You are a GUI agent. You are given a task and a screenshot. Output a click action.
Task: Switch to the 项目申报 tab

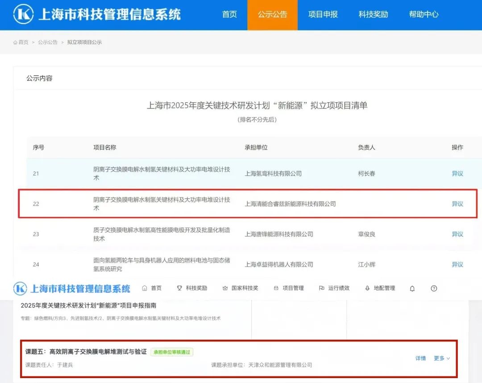[323, 14]
